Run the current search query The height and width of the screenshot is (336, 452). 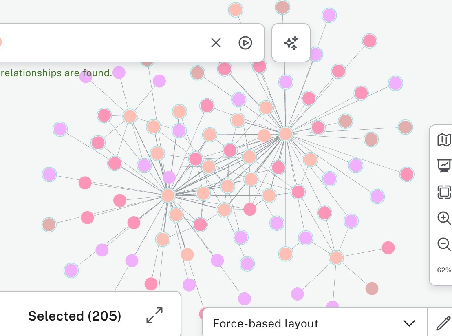245,42
